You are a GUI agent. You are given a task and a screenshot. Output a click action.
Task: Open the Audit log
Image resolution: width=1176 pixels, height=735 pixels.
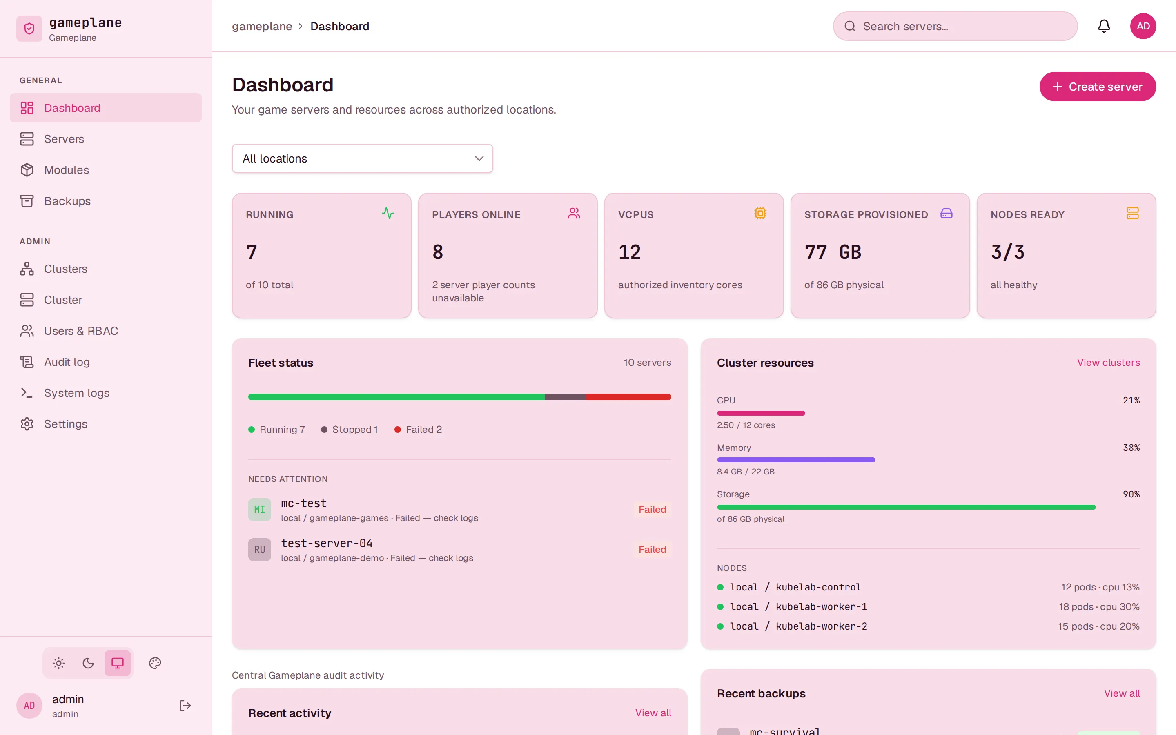click(105, 362)
